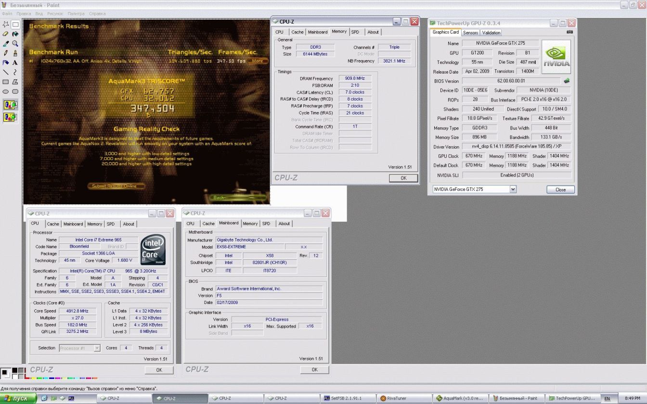Click the Close button in GPU-Z

click(560, 189)
